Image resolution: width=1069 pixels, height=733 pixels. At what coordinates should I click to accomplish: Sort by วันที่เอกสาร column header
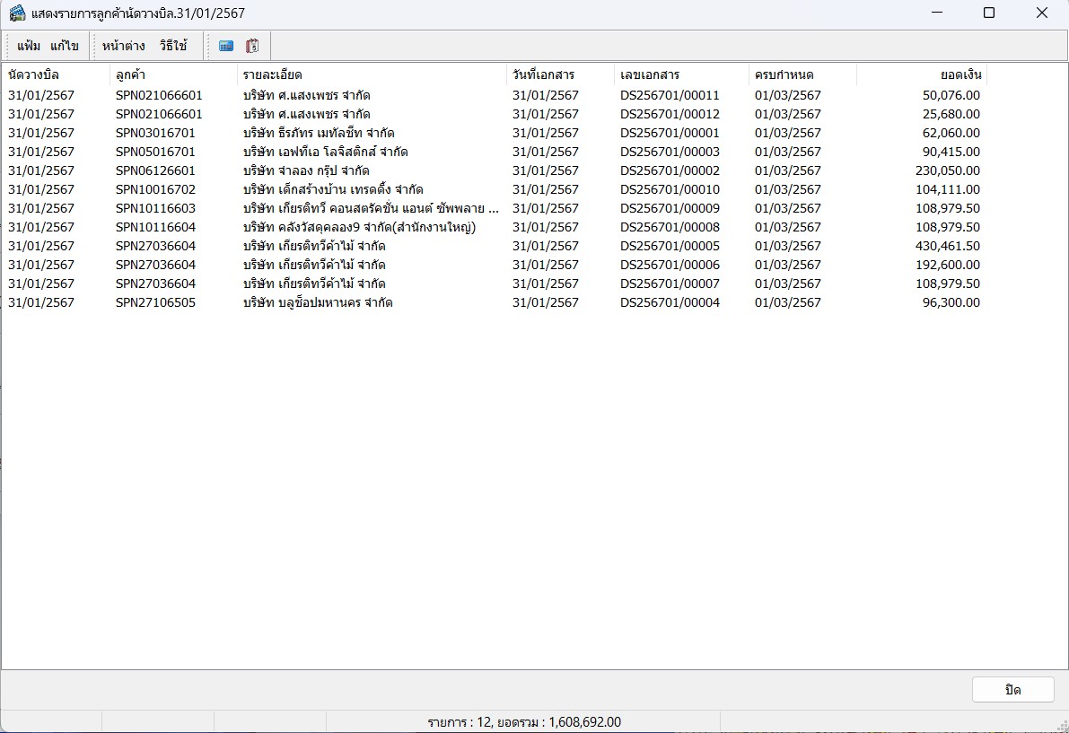click(560, 75)
